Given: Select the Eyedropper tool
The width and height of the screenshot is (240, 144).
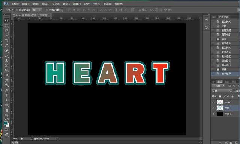Looking at the screenshot, I should [6, 45].
